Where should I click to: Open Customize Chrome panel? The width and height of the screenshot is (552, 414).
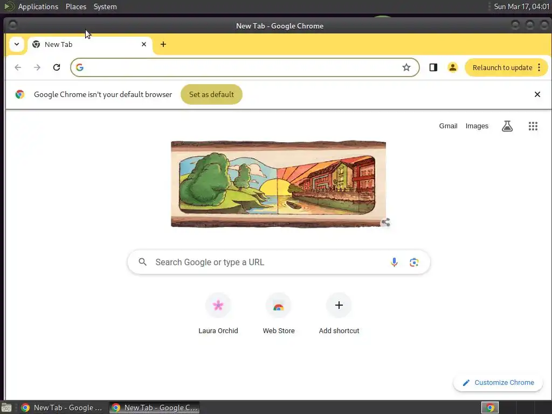(498, 383)
